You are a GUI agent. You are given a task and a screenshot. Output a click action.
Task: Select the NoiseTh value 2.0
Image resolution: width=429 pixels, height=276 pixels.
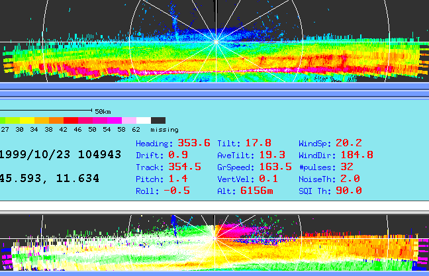(350, 179)
